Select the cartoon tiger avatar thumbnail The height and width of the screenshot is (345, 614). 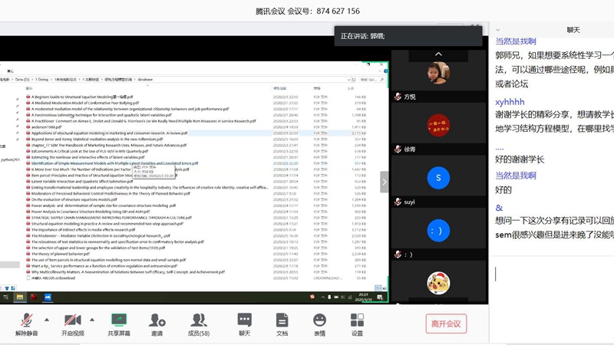click(438, 283)
